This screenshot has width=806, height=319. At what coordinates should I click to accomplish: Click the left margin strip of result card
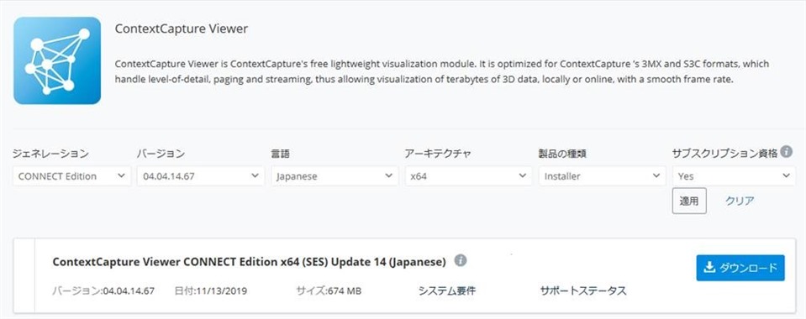click(24, 275)
